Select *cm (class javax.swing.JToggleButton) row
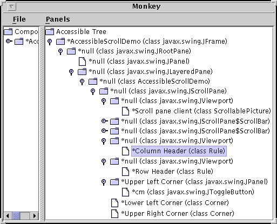 point(193,192)
